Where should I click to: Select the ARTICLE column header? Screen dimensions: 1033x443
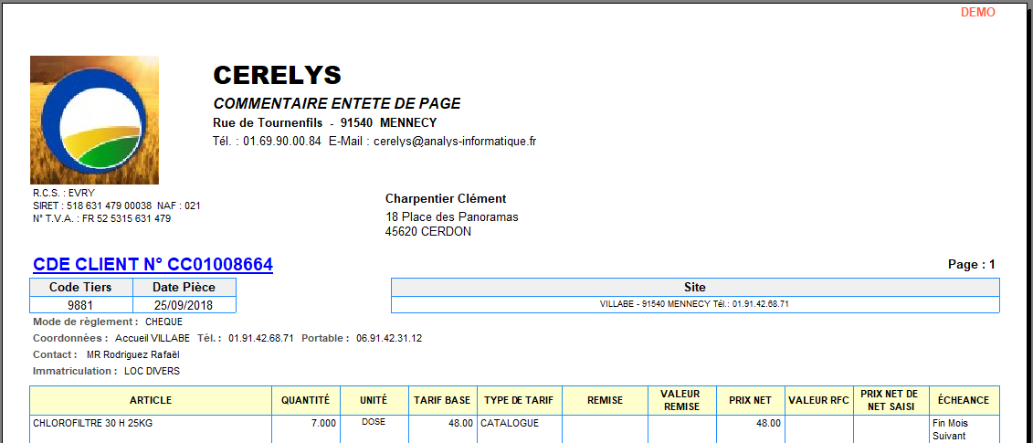[x=151, y=400]
